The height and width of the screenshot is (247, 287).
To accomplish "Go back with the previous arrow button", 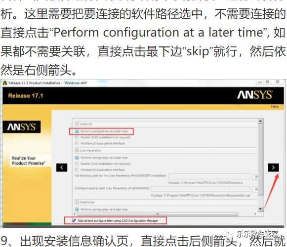I will [62, 167].
